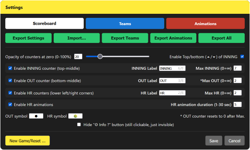Click the "Enable Top/bottom" of INNING label
250x150 pixels.
[x=203, y=57]
